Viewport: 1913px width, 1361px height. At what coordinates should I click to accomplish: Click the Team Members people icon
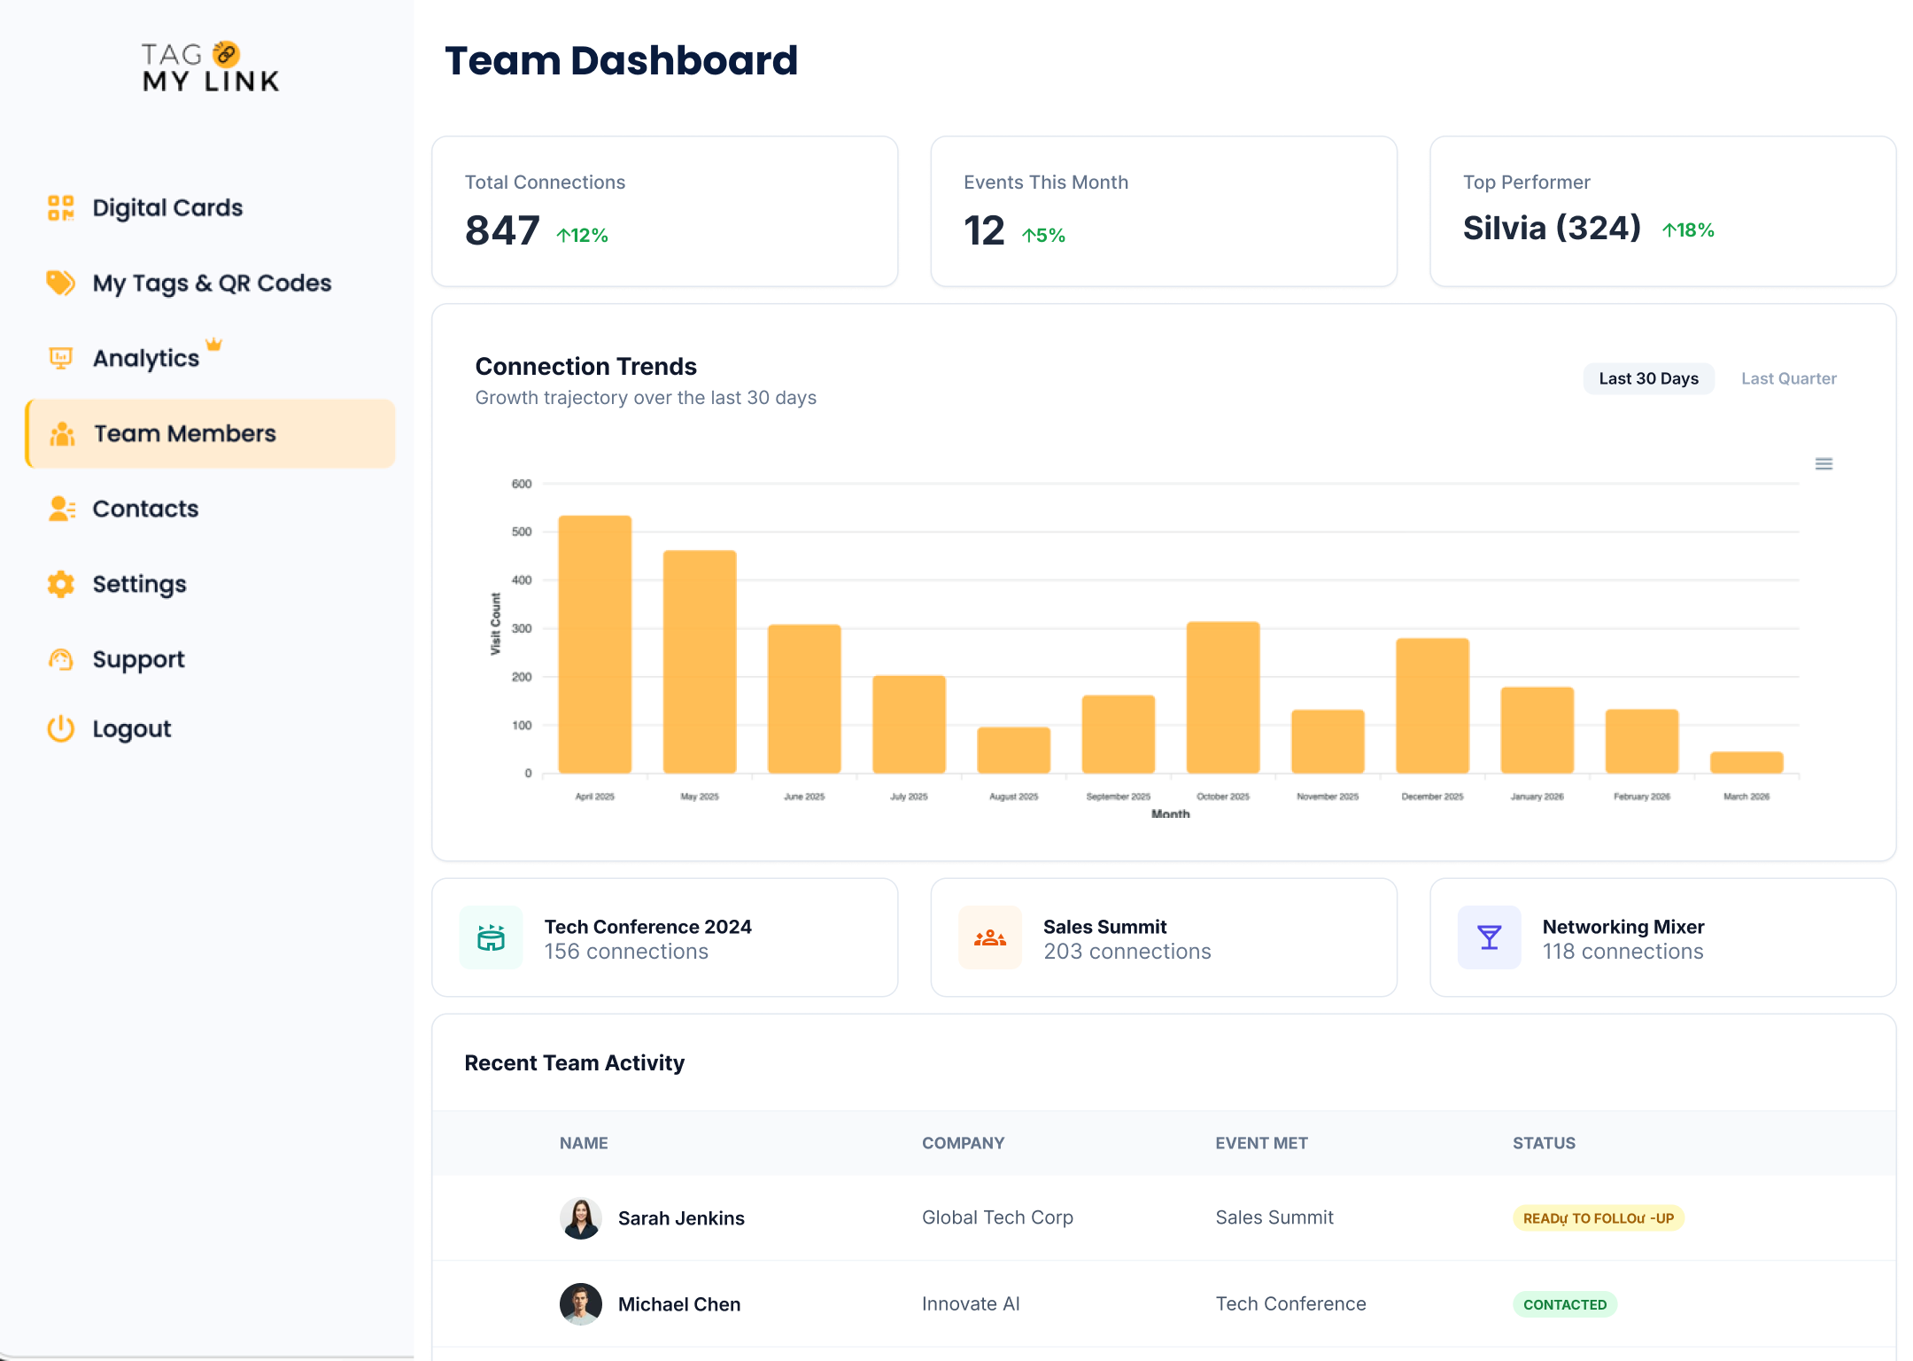60,433
